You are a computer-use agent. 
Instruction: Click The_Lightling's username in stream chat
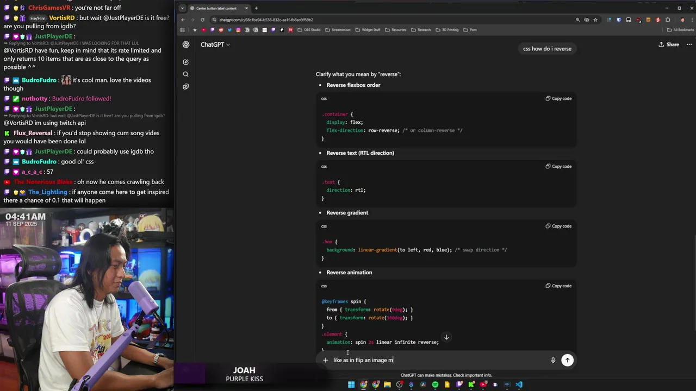48,192
